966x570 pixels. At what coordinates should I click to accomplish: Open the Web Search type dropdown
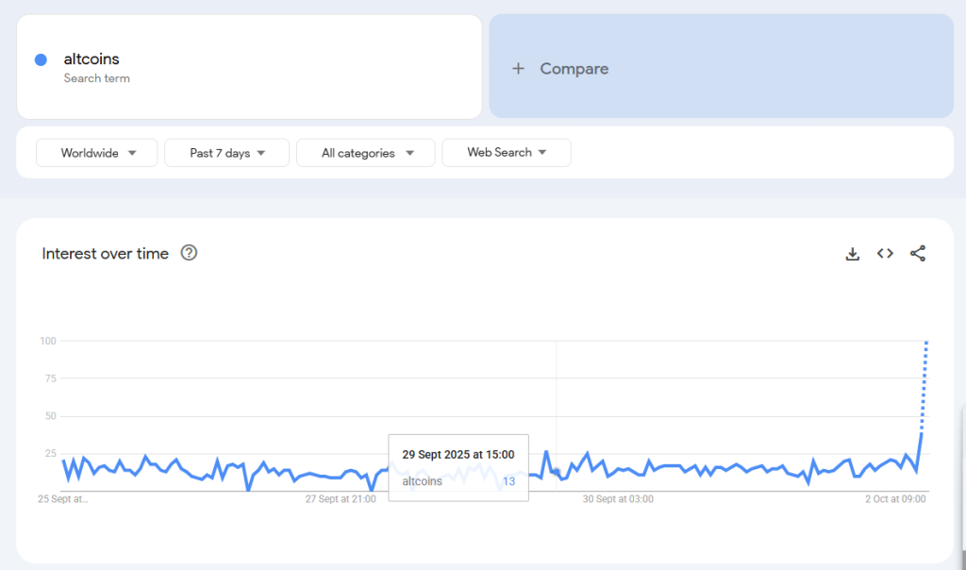(x=507, y=152)
